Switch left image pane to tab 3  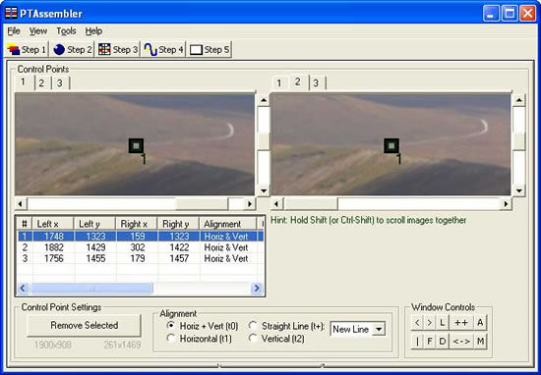click(60, 83)
